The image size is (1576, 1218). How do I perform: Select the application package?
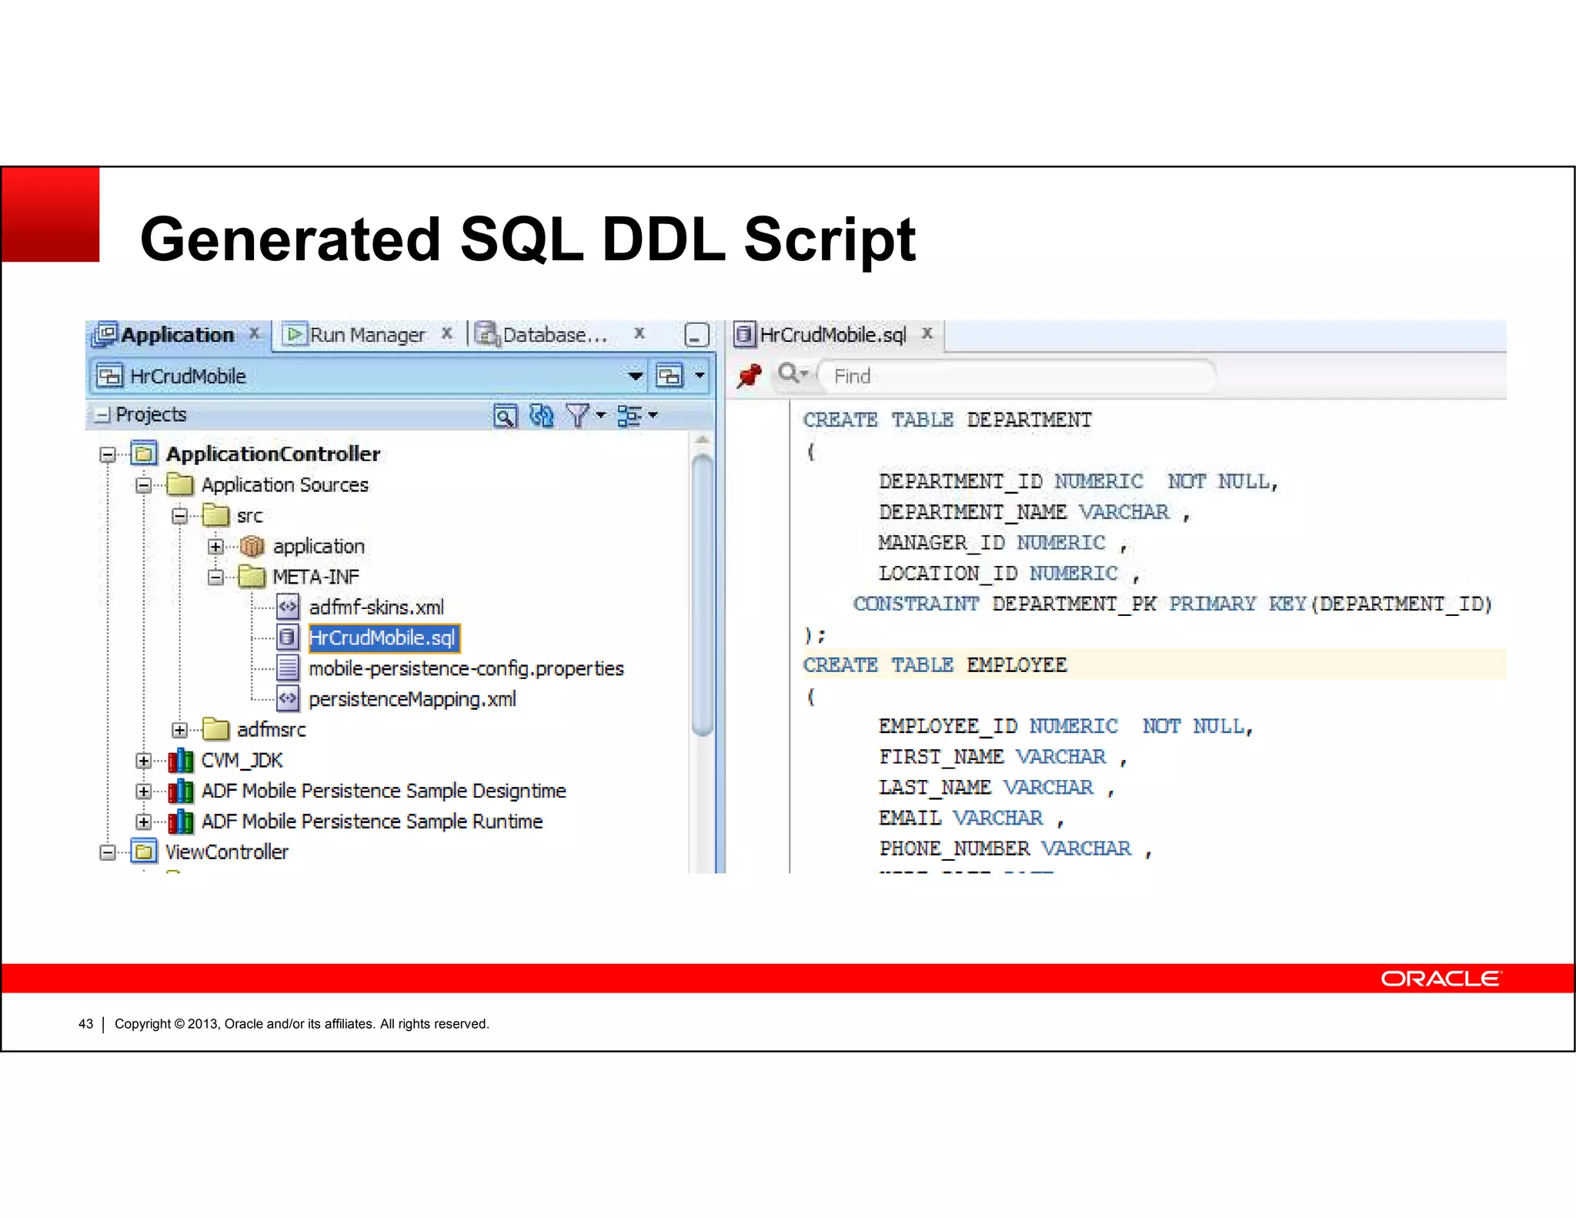(319, 547)
